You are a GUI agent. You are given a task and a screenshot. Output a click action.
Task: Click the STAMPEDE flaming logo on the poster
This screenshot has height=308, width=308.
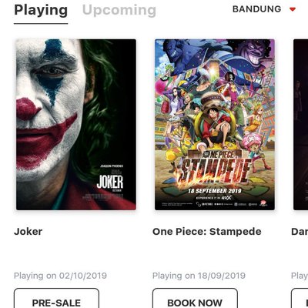(215, 170)
